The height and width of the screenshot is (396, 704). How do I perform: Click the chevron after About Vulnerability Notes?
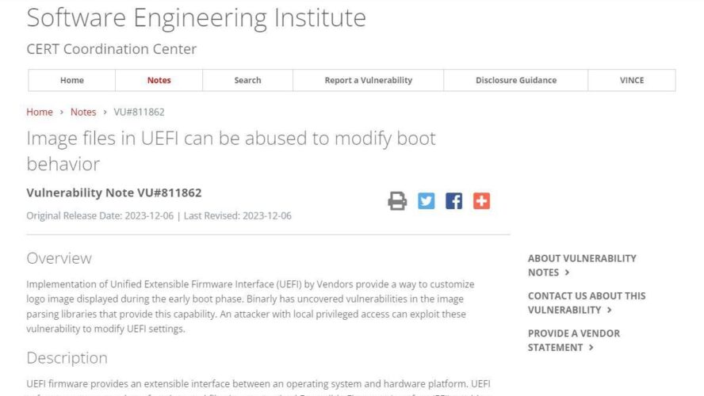[567, 272]
